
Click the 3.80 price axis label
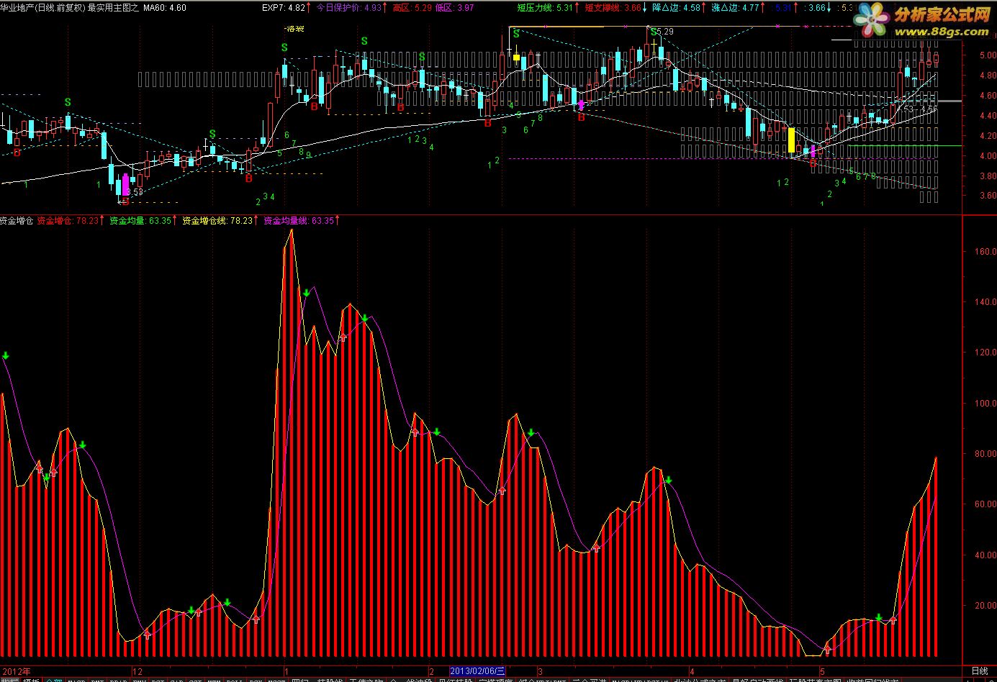point(988,176)
